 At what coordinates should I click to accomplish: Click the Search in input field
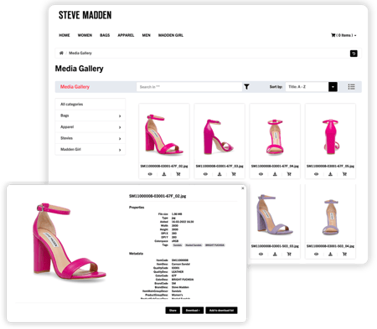pos(189,87)
